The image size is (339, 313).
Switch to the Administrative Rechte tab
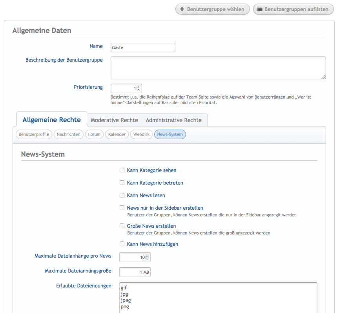click(173, 120)
